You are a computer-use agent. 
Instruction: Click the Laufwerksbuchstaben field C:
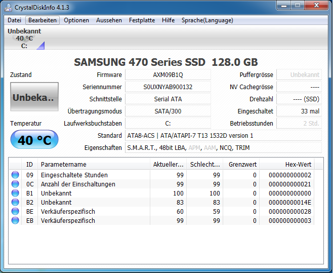tap(168, 123)
